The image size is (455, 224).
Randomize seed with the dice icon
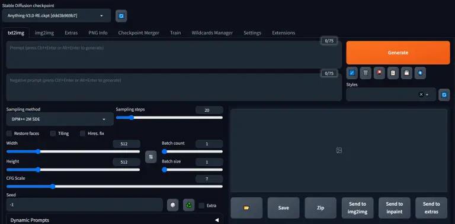pos(172,205)
